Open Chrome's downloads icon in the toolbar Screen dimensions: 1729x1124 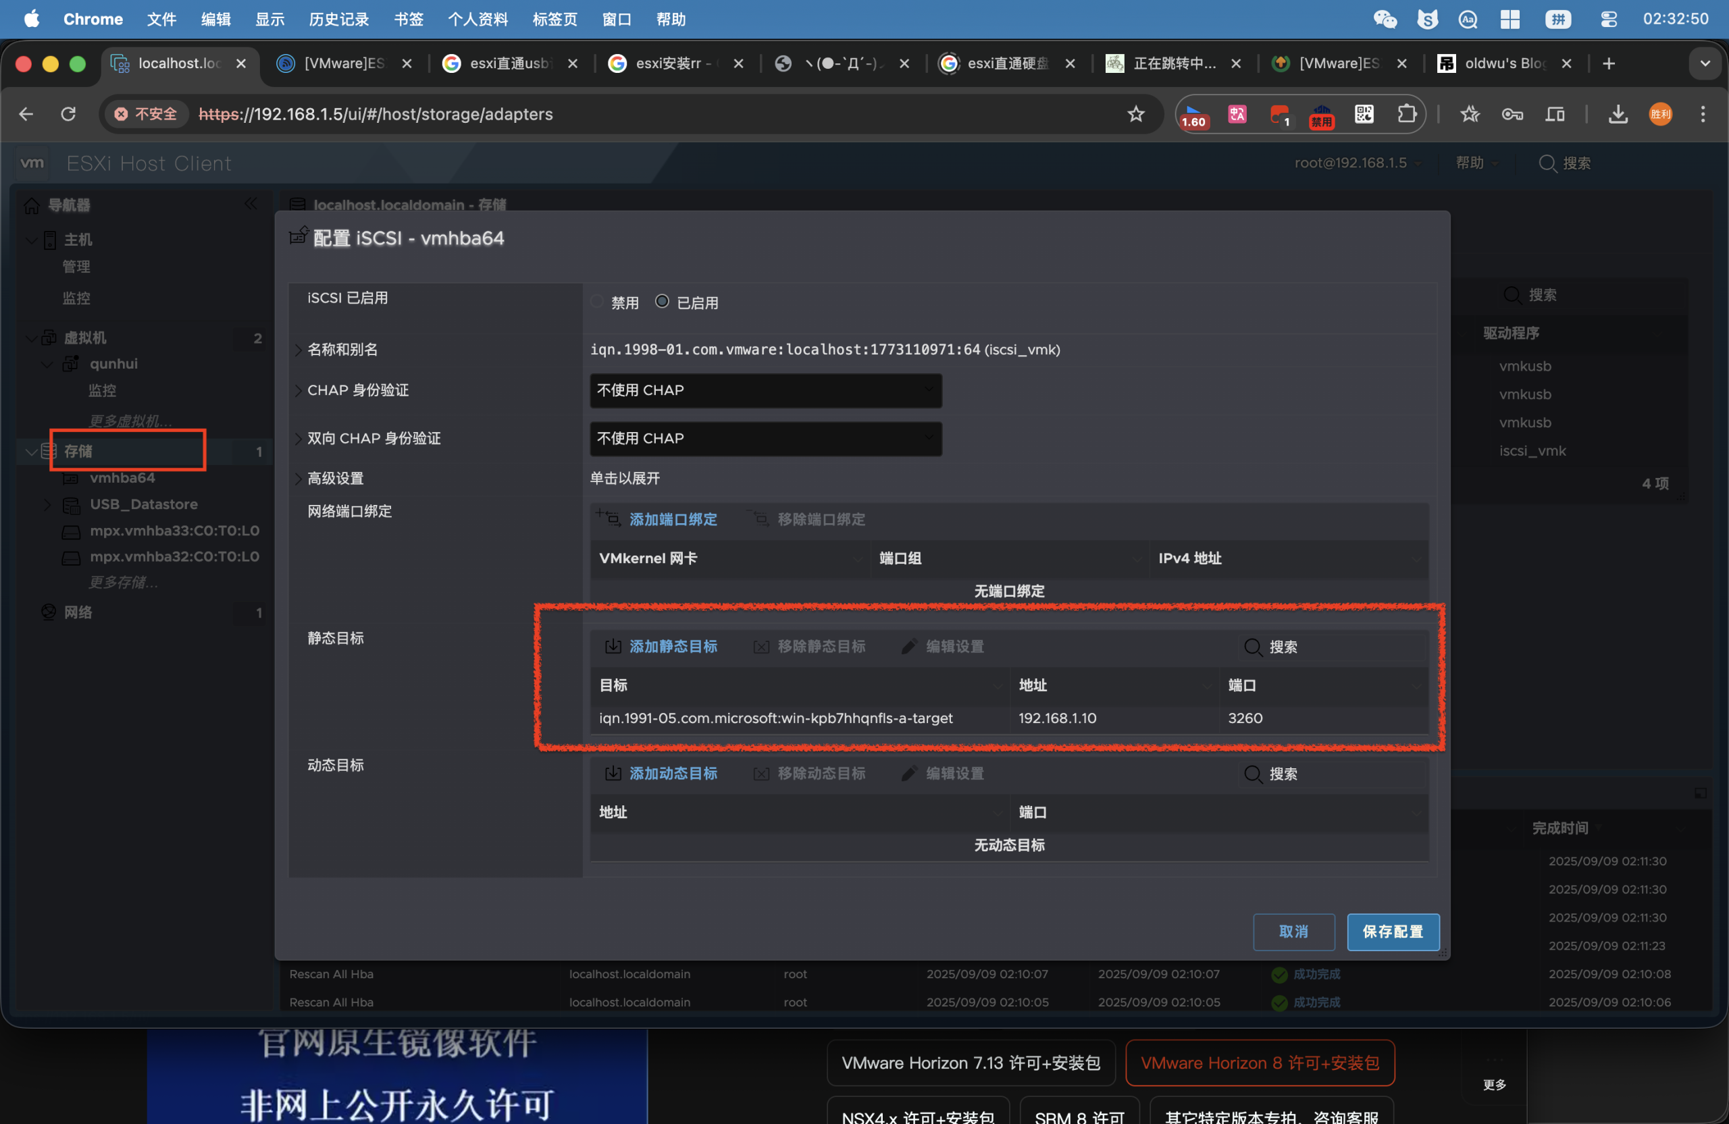(x=1618, y=114)
